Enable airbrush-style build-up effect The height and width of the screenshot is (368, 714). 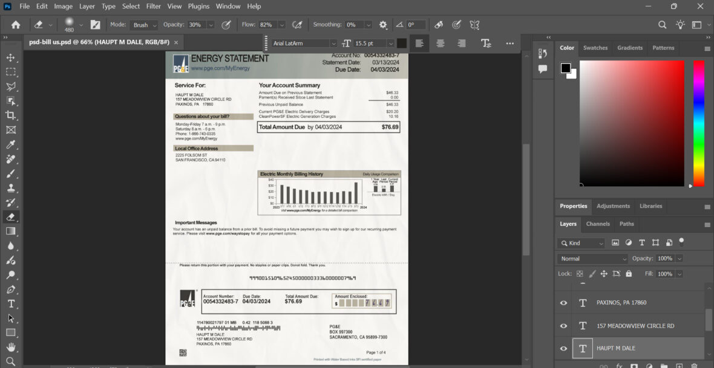click(x=297, y=25)
